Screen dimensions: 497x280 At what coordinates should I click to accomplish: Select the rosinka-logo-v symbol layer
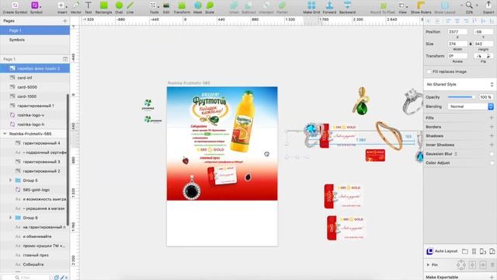click(x=35, y=115)
